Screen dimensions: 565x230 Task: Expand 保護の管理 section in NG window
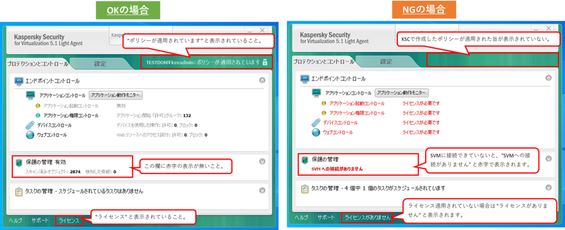pos(549,159)
